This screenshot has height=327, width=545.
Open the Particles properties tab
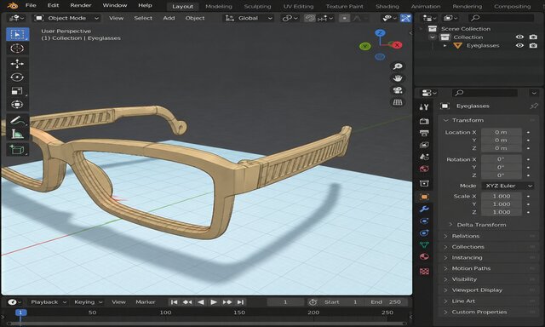(x=424, y=221)
